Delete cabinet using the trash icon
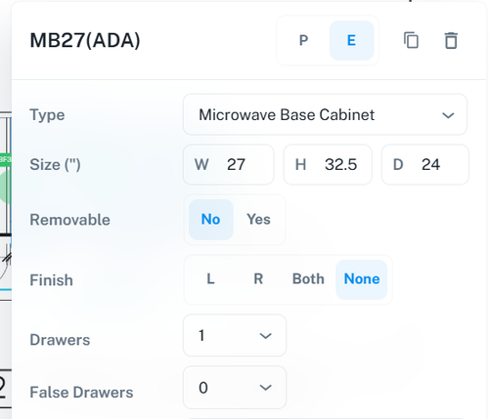 451,40
